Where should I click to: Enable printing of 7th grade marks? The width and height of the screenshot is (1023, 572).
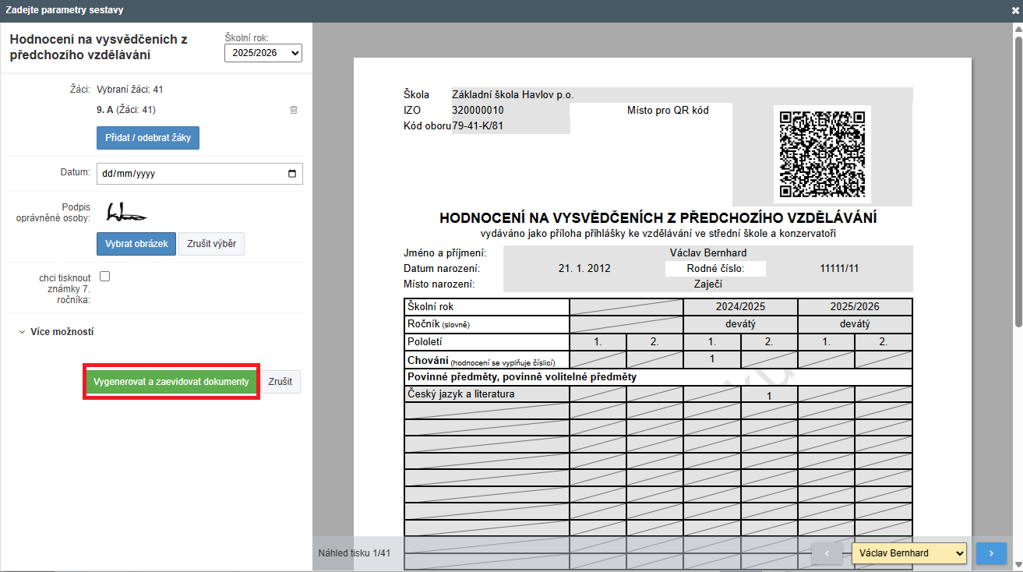coord(105,277)
